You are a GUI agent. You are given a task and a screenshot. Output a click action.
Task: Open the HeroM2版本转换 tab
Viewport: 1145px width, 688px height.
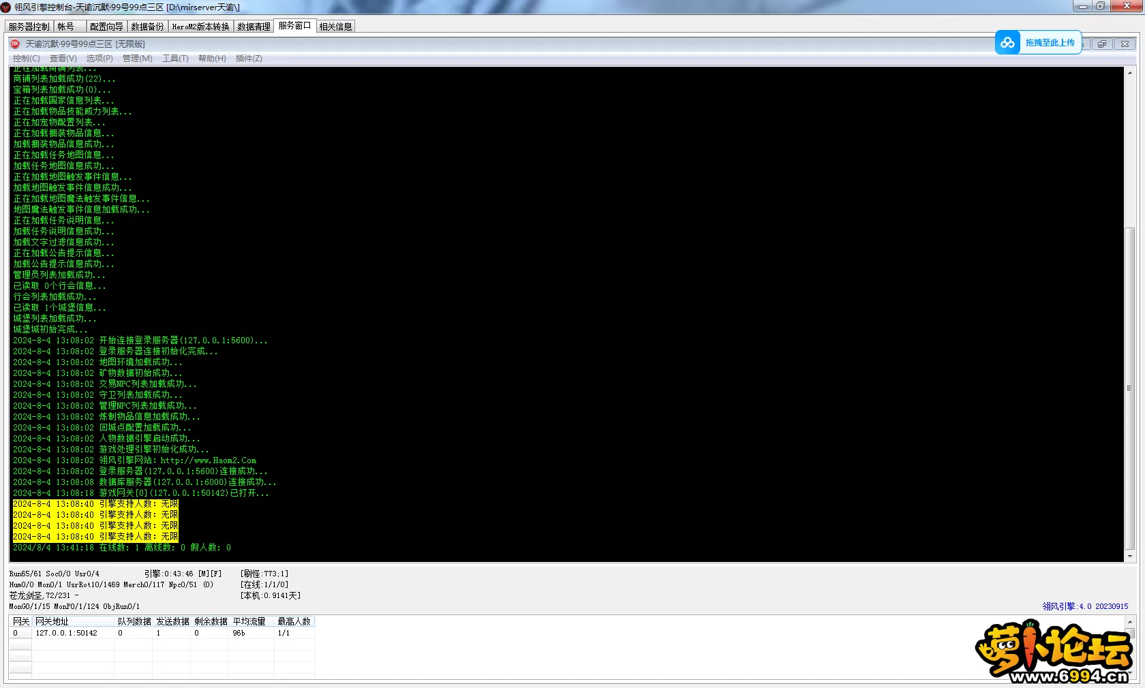(x=200, y=27)
